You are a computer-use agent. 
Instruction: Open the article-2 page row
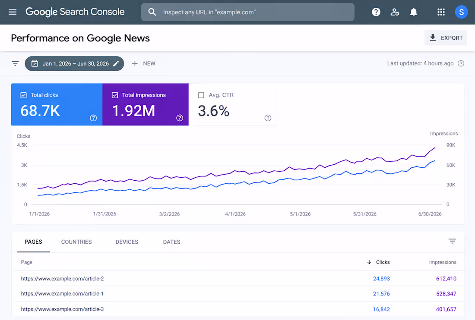(x=239, y=279)
